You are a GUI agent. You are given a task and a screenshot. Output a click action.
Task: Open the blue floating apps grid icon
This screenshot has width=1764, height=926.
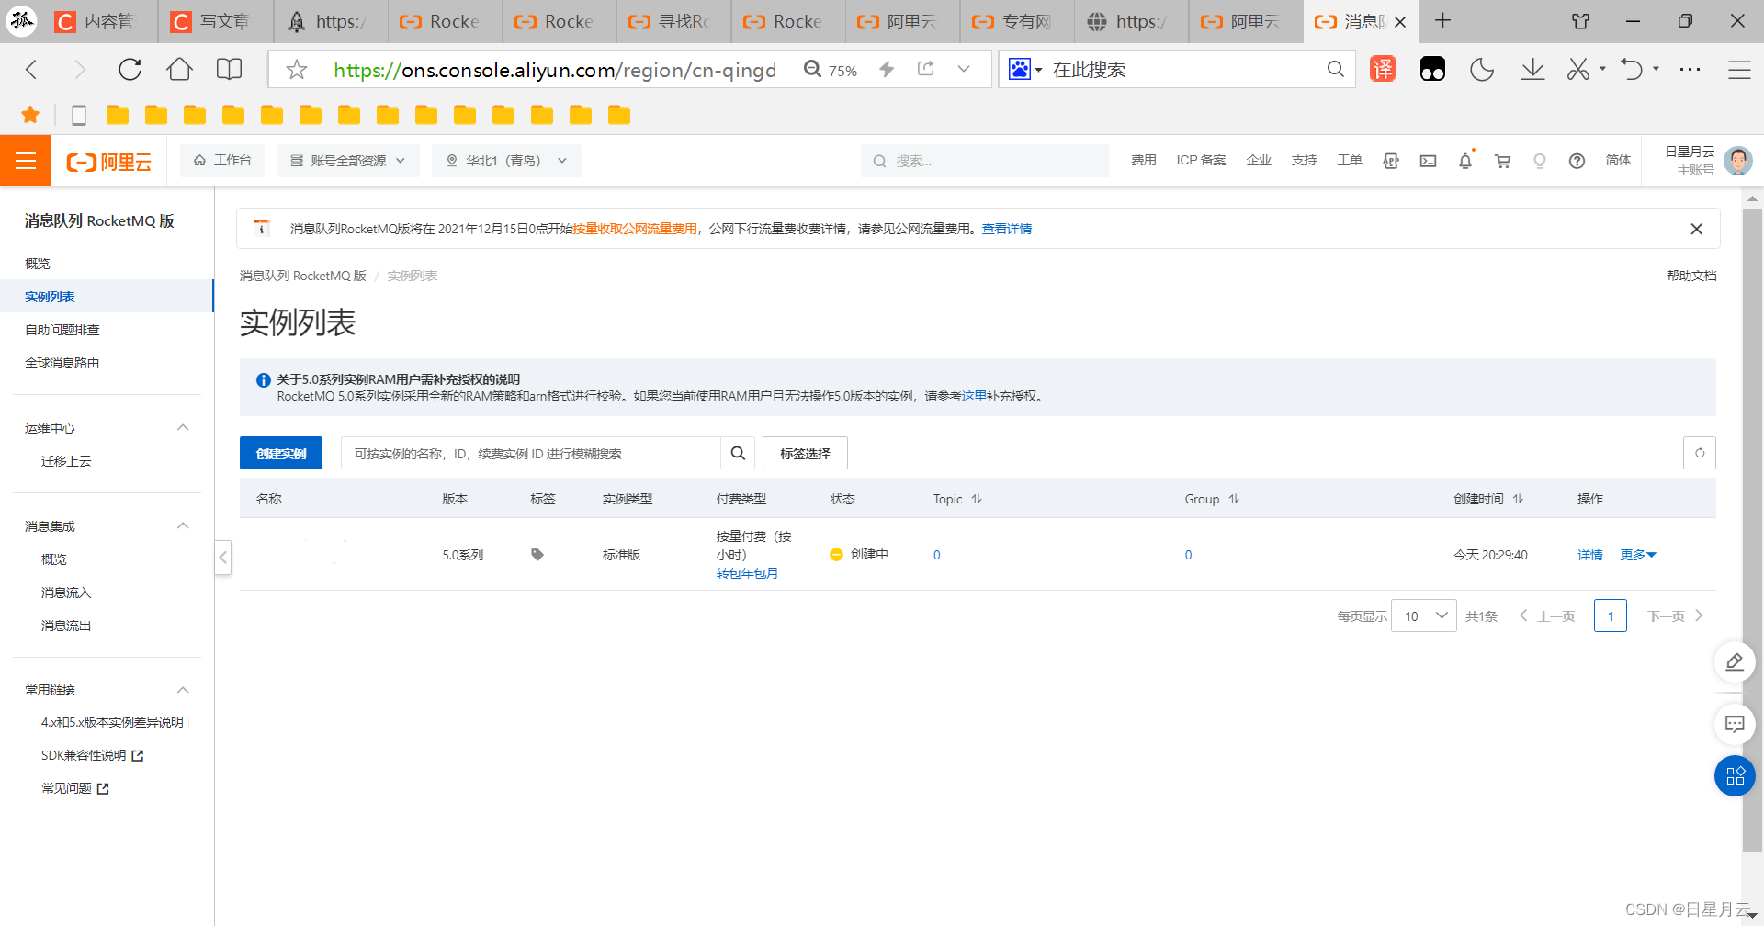click(1735, 776)
